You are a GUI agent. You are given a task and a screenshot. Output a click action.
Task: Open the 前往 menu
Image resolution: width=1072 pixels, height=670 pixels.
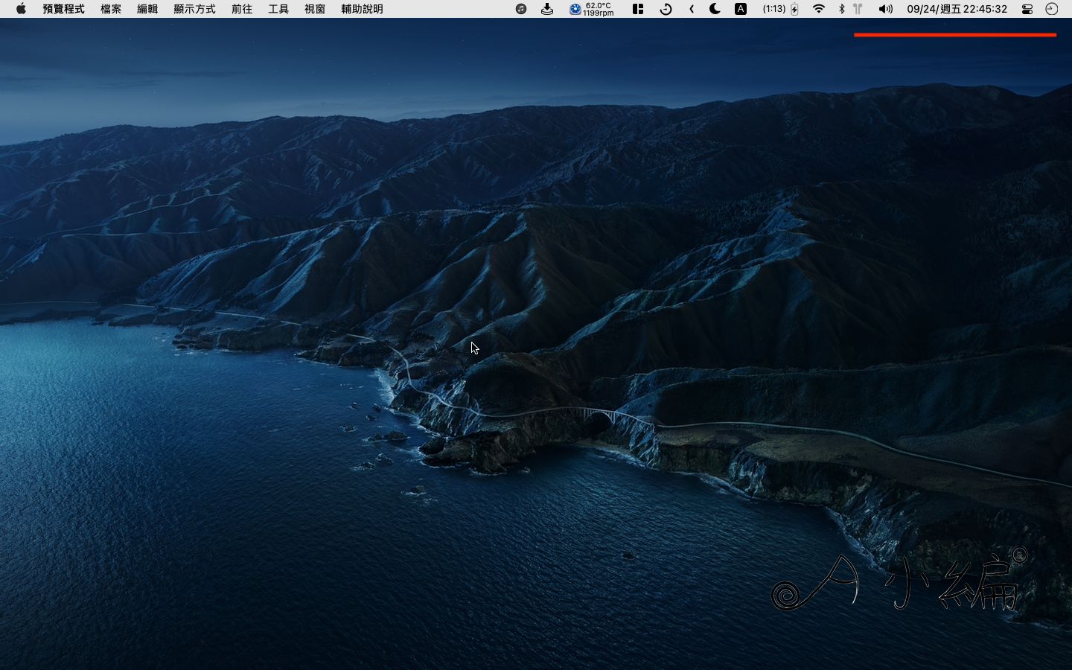pos(242,9)
